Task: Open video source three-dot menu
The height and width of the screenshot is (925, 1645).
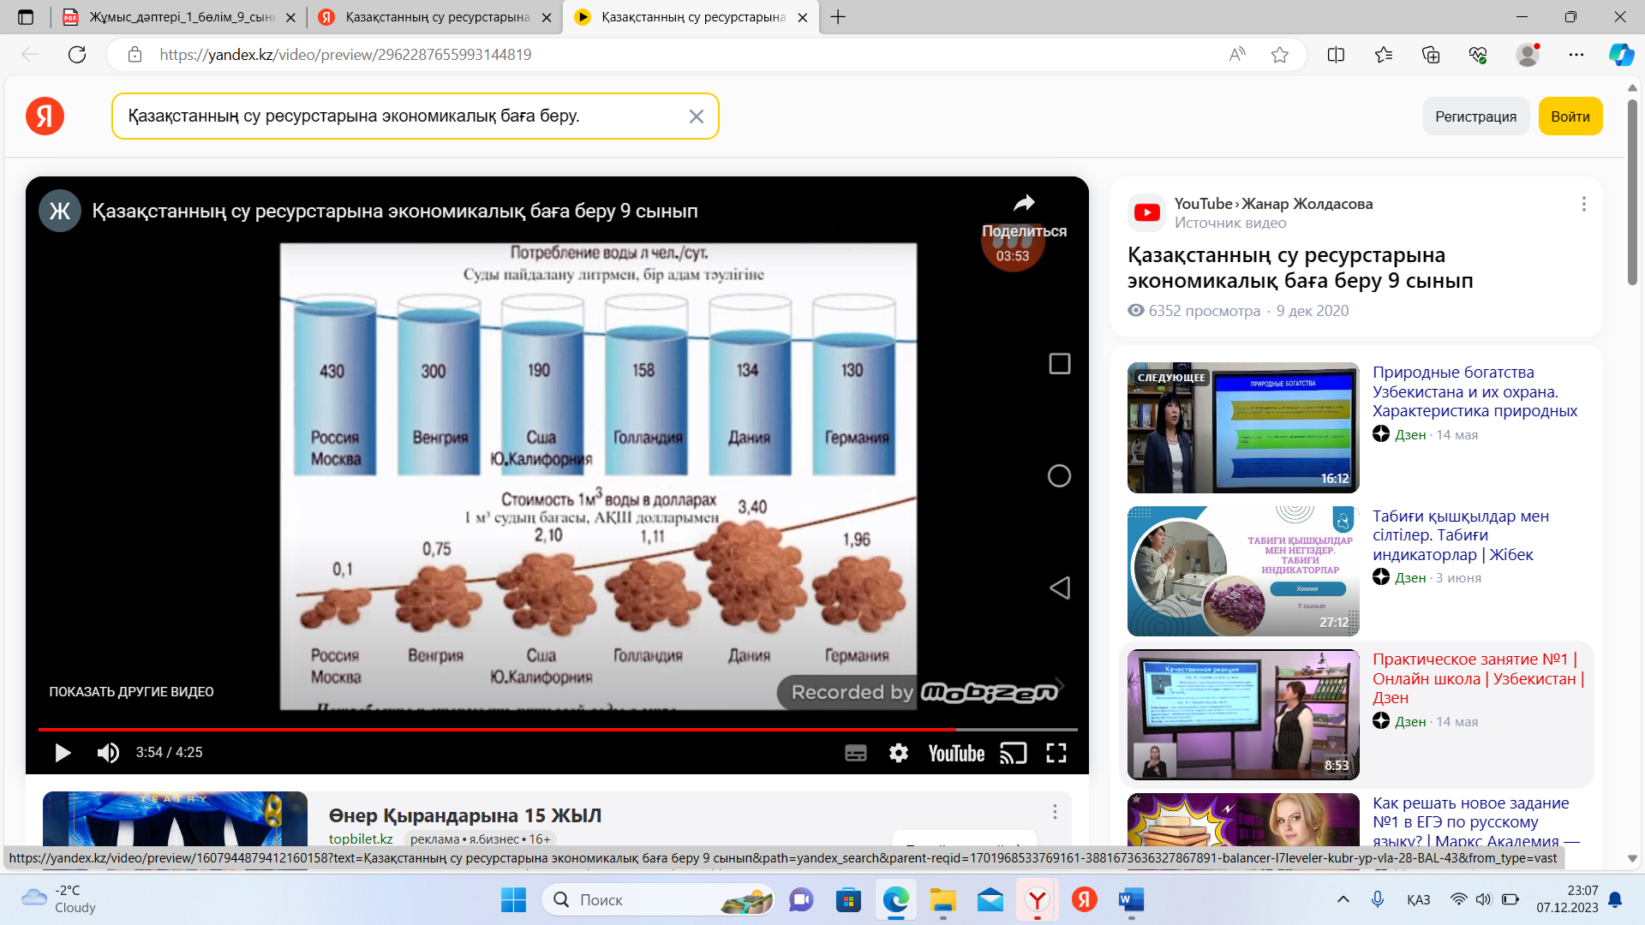Action: (1583, 204)
